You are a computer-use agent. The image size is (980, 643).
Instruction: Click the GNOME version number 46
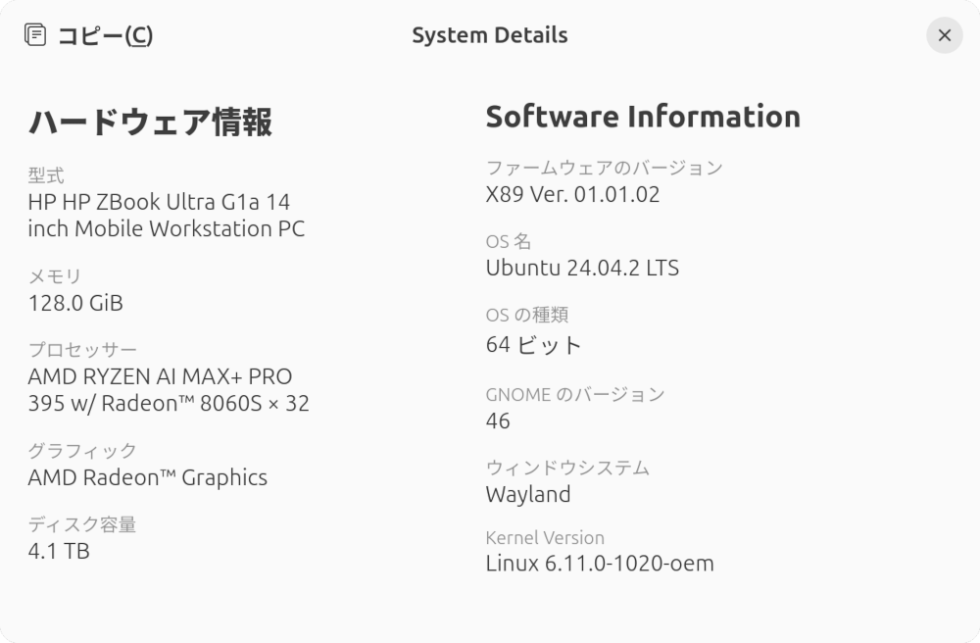(497, 420)
